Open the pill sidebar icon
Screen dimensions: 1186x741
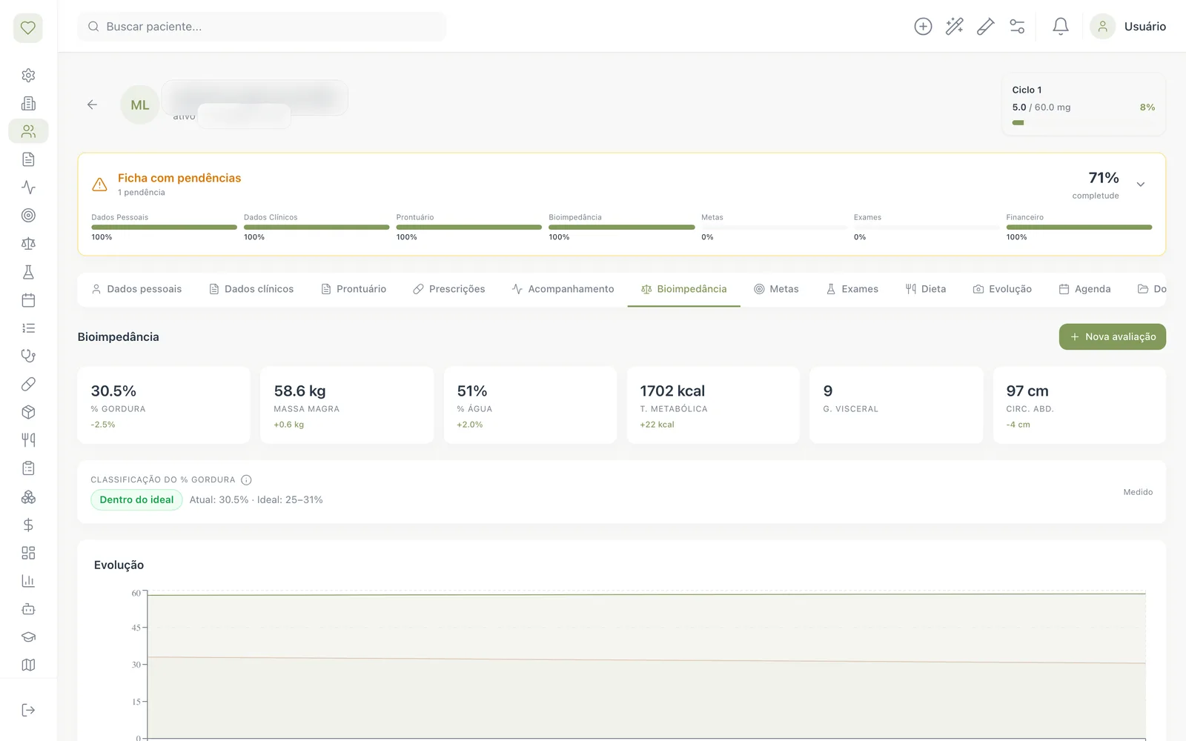28,384
